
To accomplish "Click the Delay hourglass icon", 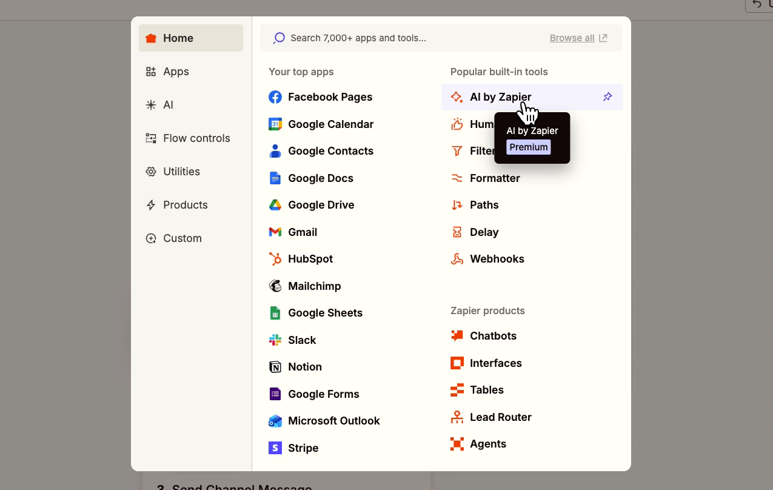I will pyautogui.click(x=457, y=232).
